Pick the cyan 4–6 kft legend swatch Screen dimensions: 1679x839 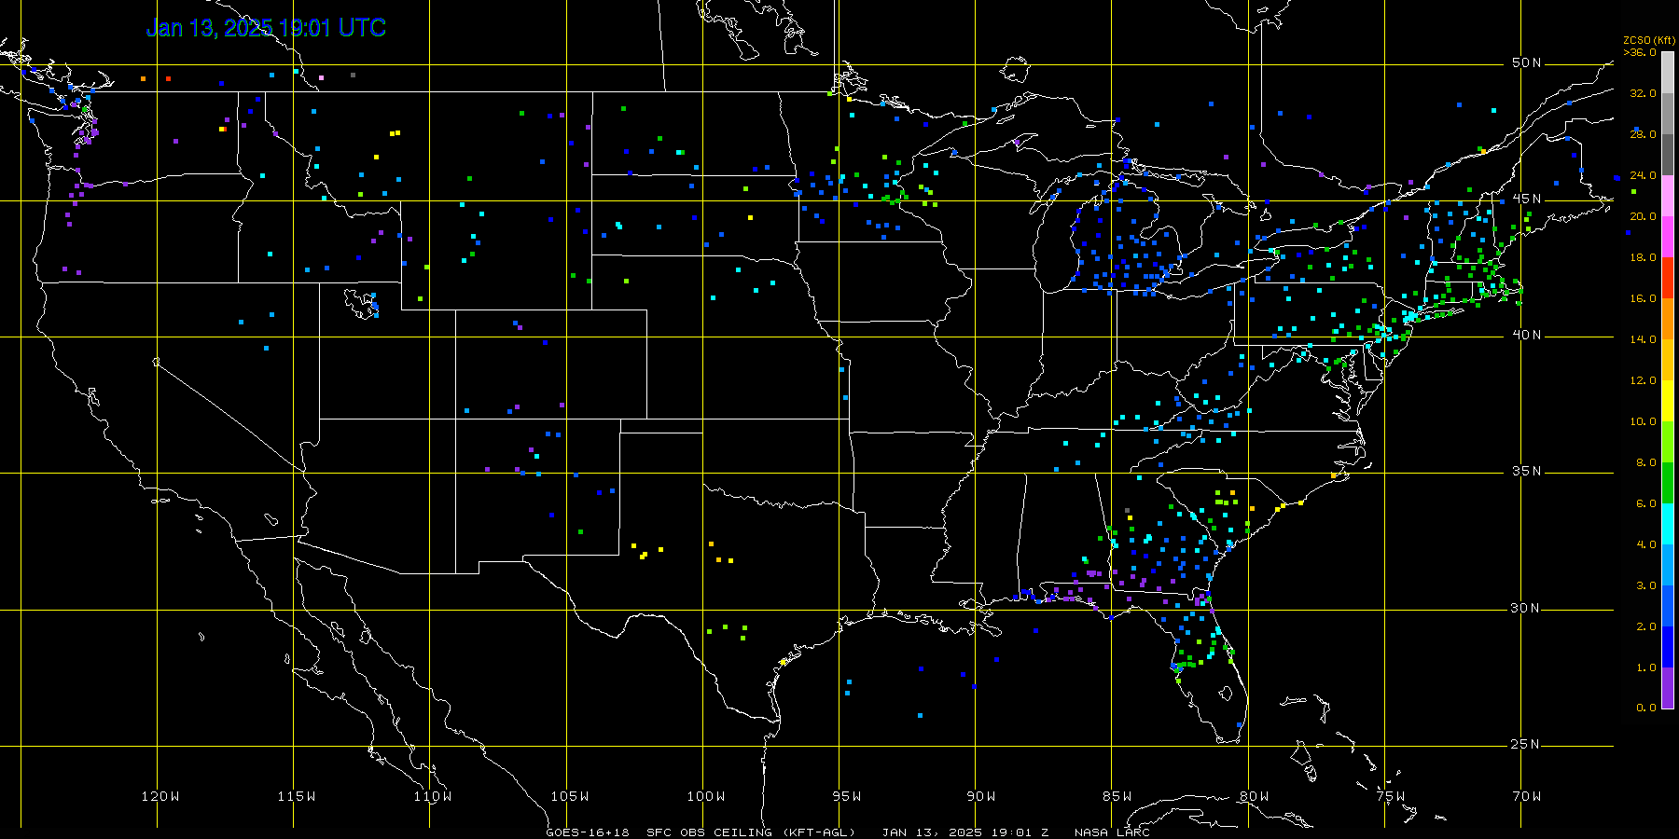tap(1668, 524)
